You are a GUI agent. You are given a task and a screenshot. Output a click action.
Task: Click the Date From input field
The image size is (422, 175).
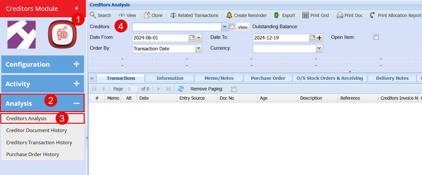(160, 37)
